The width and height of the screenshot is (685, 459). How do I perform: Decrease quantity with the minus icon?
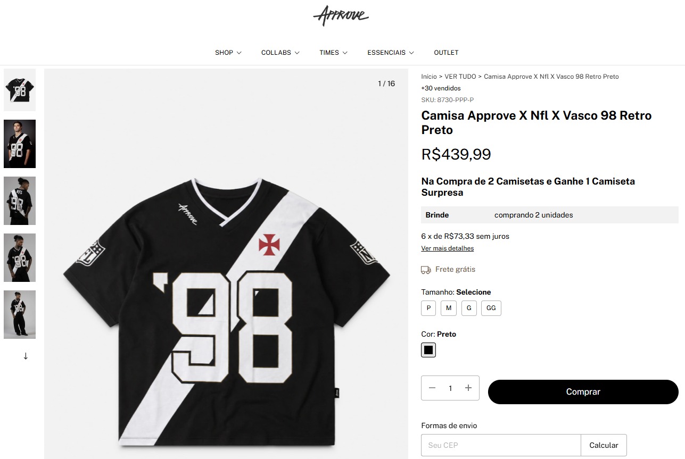[x=432, y=388]
